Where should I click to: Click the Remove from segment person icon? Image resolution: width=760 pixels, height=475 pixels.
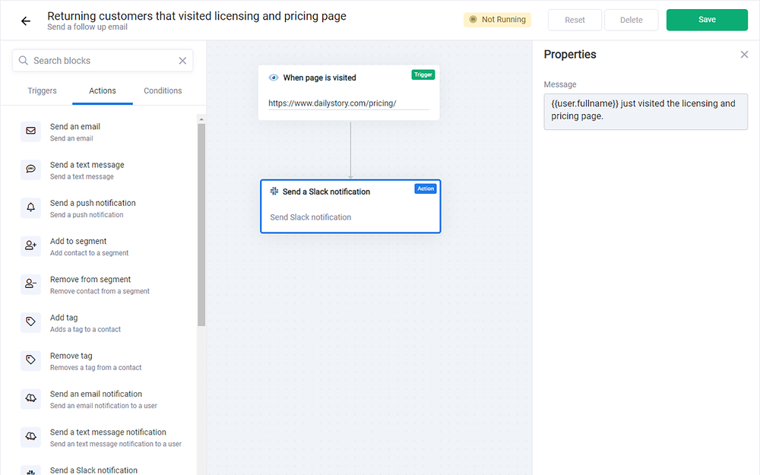coord(30,284)
